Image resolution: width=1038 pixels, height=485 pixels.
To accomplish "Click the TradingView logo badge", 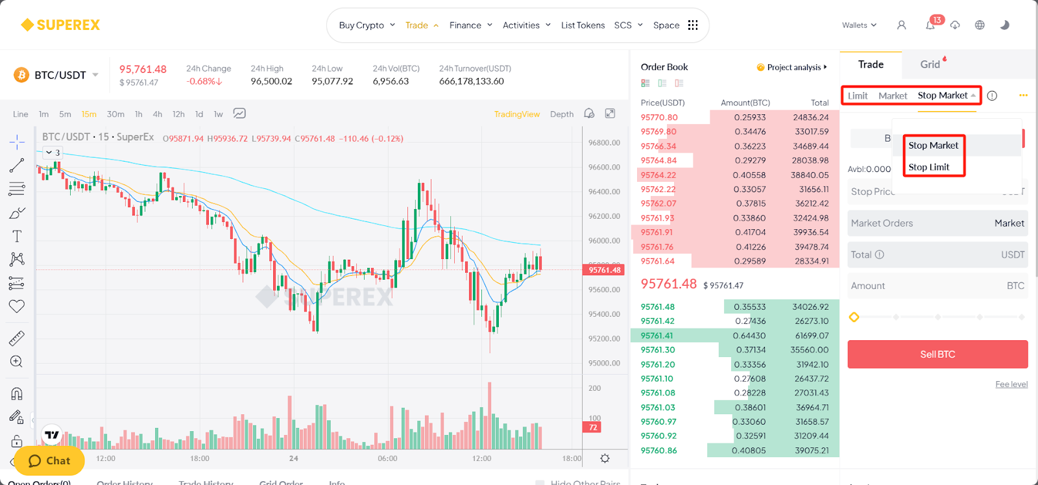I will tap(52, 435).
